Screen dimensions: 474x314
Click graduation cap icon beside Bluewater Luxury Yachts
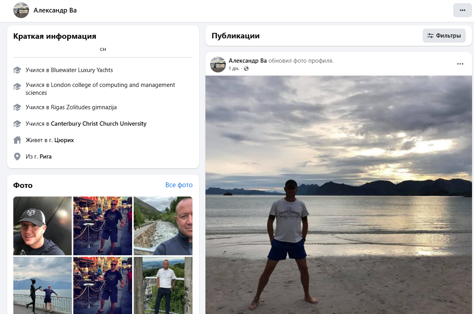[x=17, y=70]
